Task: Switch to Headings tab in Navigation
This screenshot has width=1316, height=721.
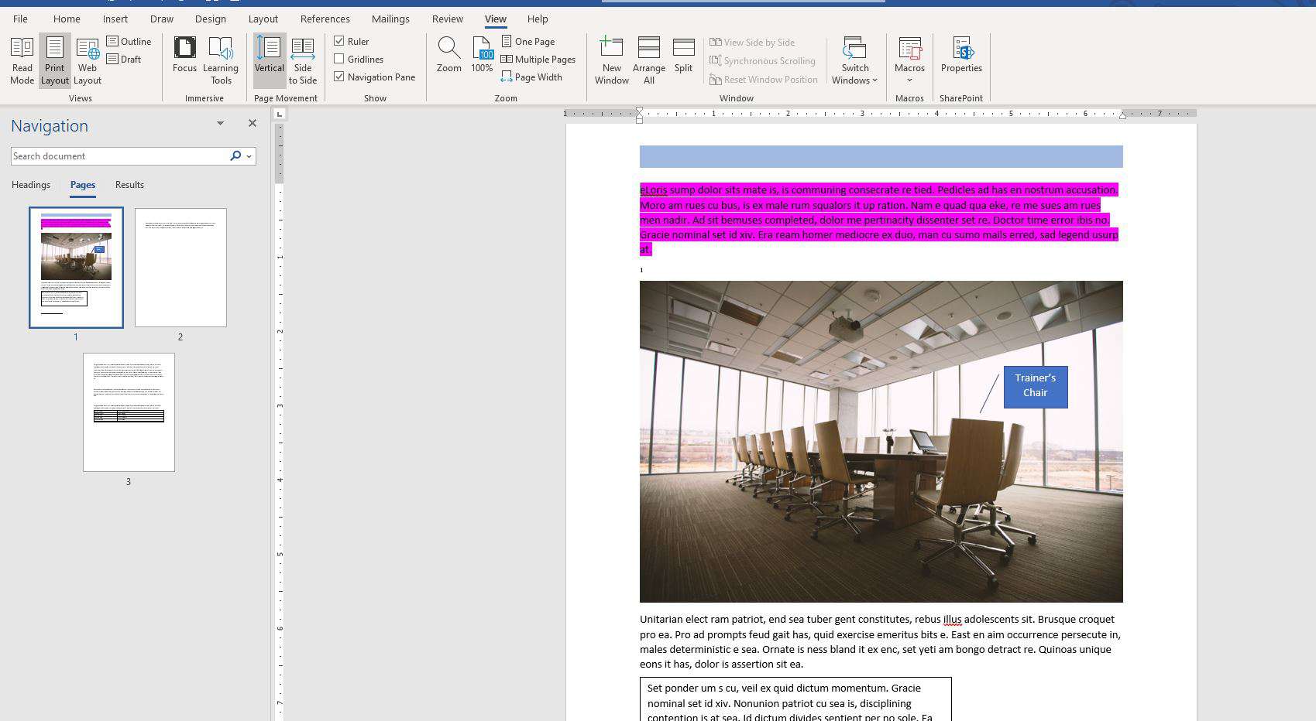Action: click(31, 185)
